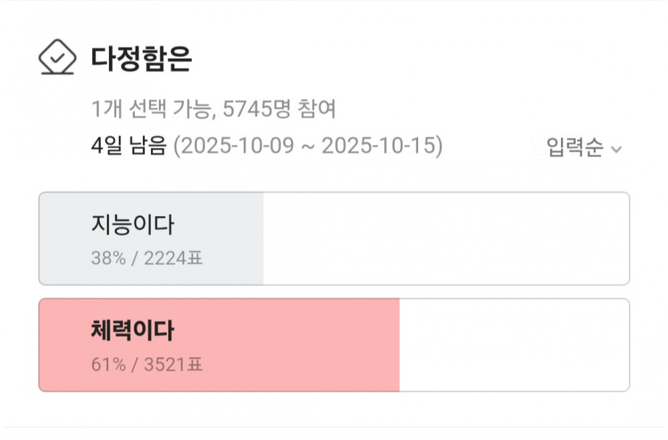The image size is (668, 440).
Task: Select the bold 체력이다 label text
Action: pos(132,330)
